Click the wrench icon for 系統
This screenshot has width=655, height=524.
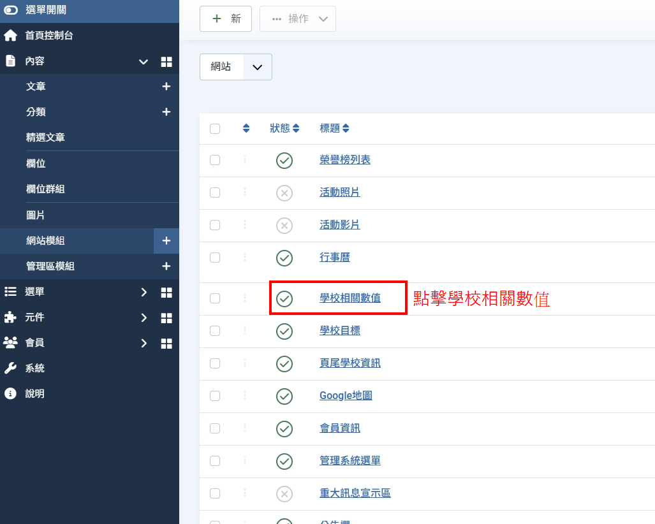tap(11, 368)
